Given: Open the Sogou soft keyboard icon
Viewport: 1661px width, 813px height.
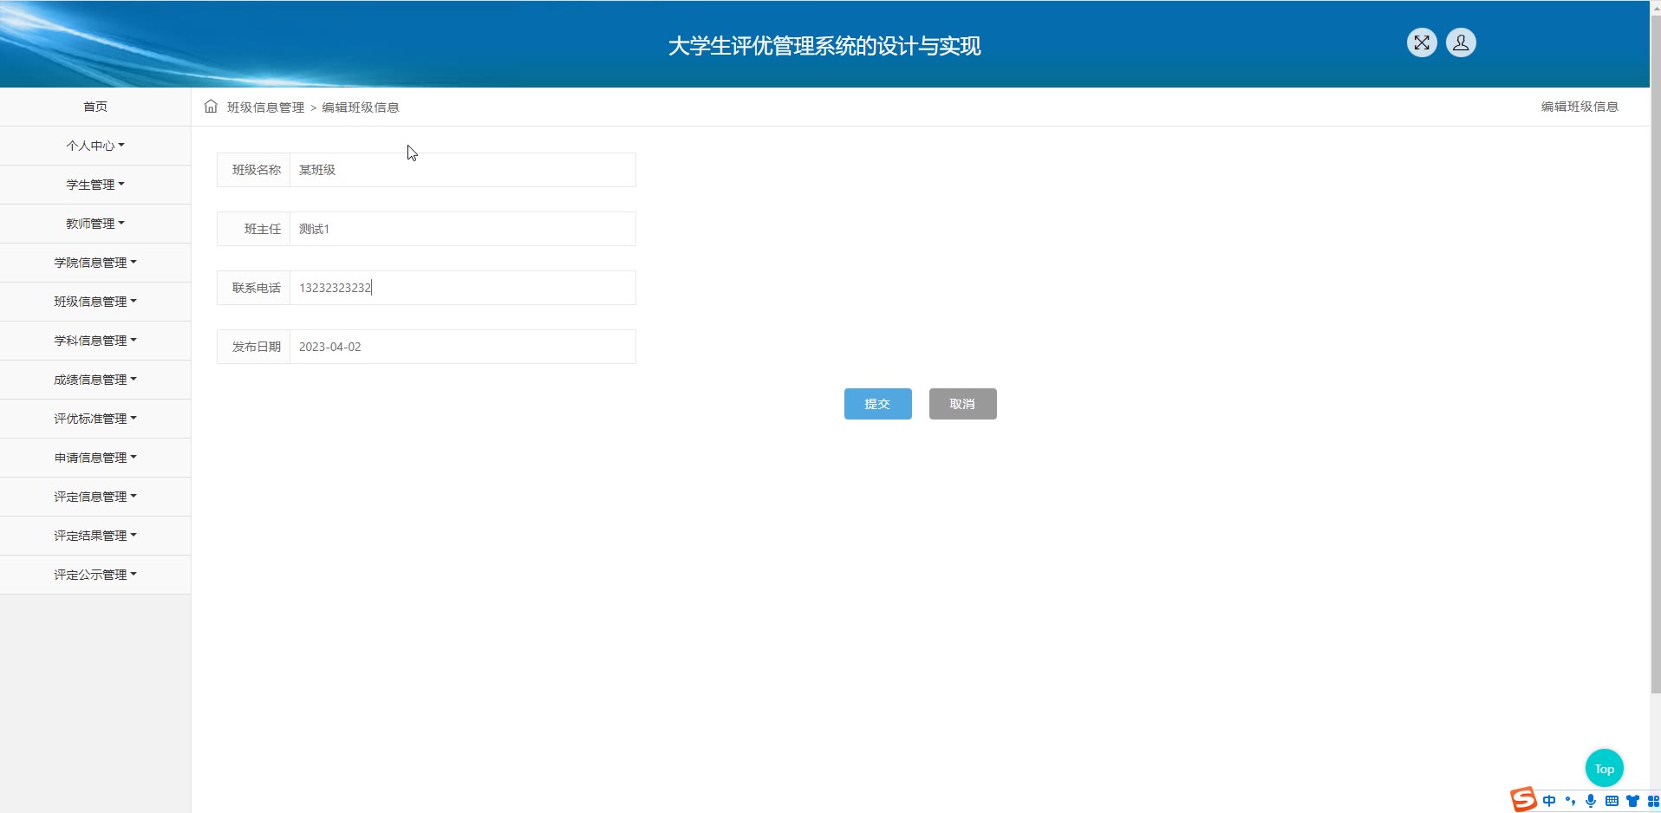Looking at the screenshot, I should coord(1612,801).
